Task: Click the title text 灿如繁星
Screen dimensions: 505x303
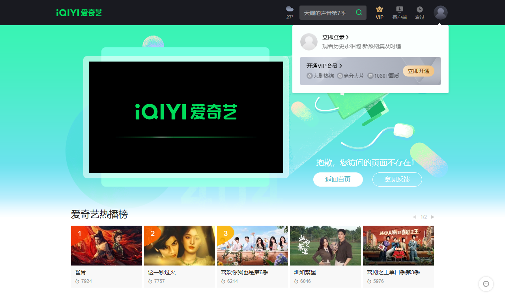Action: (305, 272)
